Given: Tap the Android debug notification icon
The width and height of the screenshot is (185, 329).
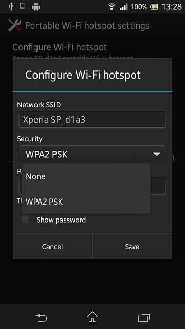Looking at the screenshot, I should pos(36,7).
